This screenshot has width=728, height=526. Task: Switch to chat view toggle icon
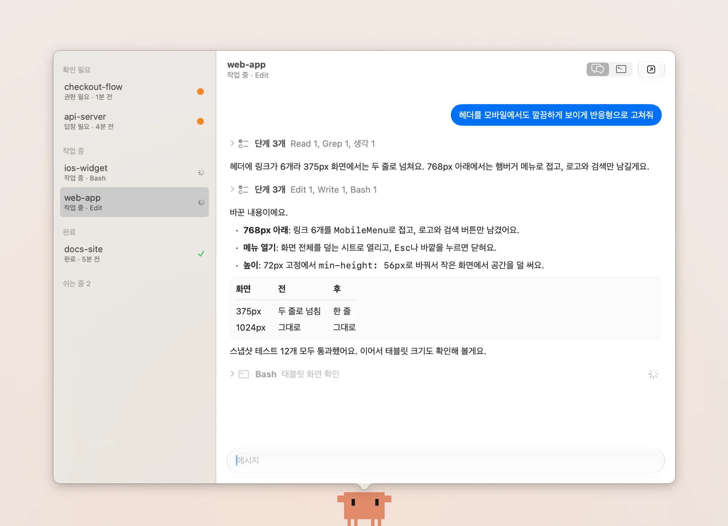click(598, 69)
